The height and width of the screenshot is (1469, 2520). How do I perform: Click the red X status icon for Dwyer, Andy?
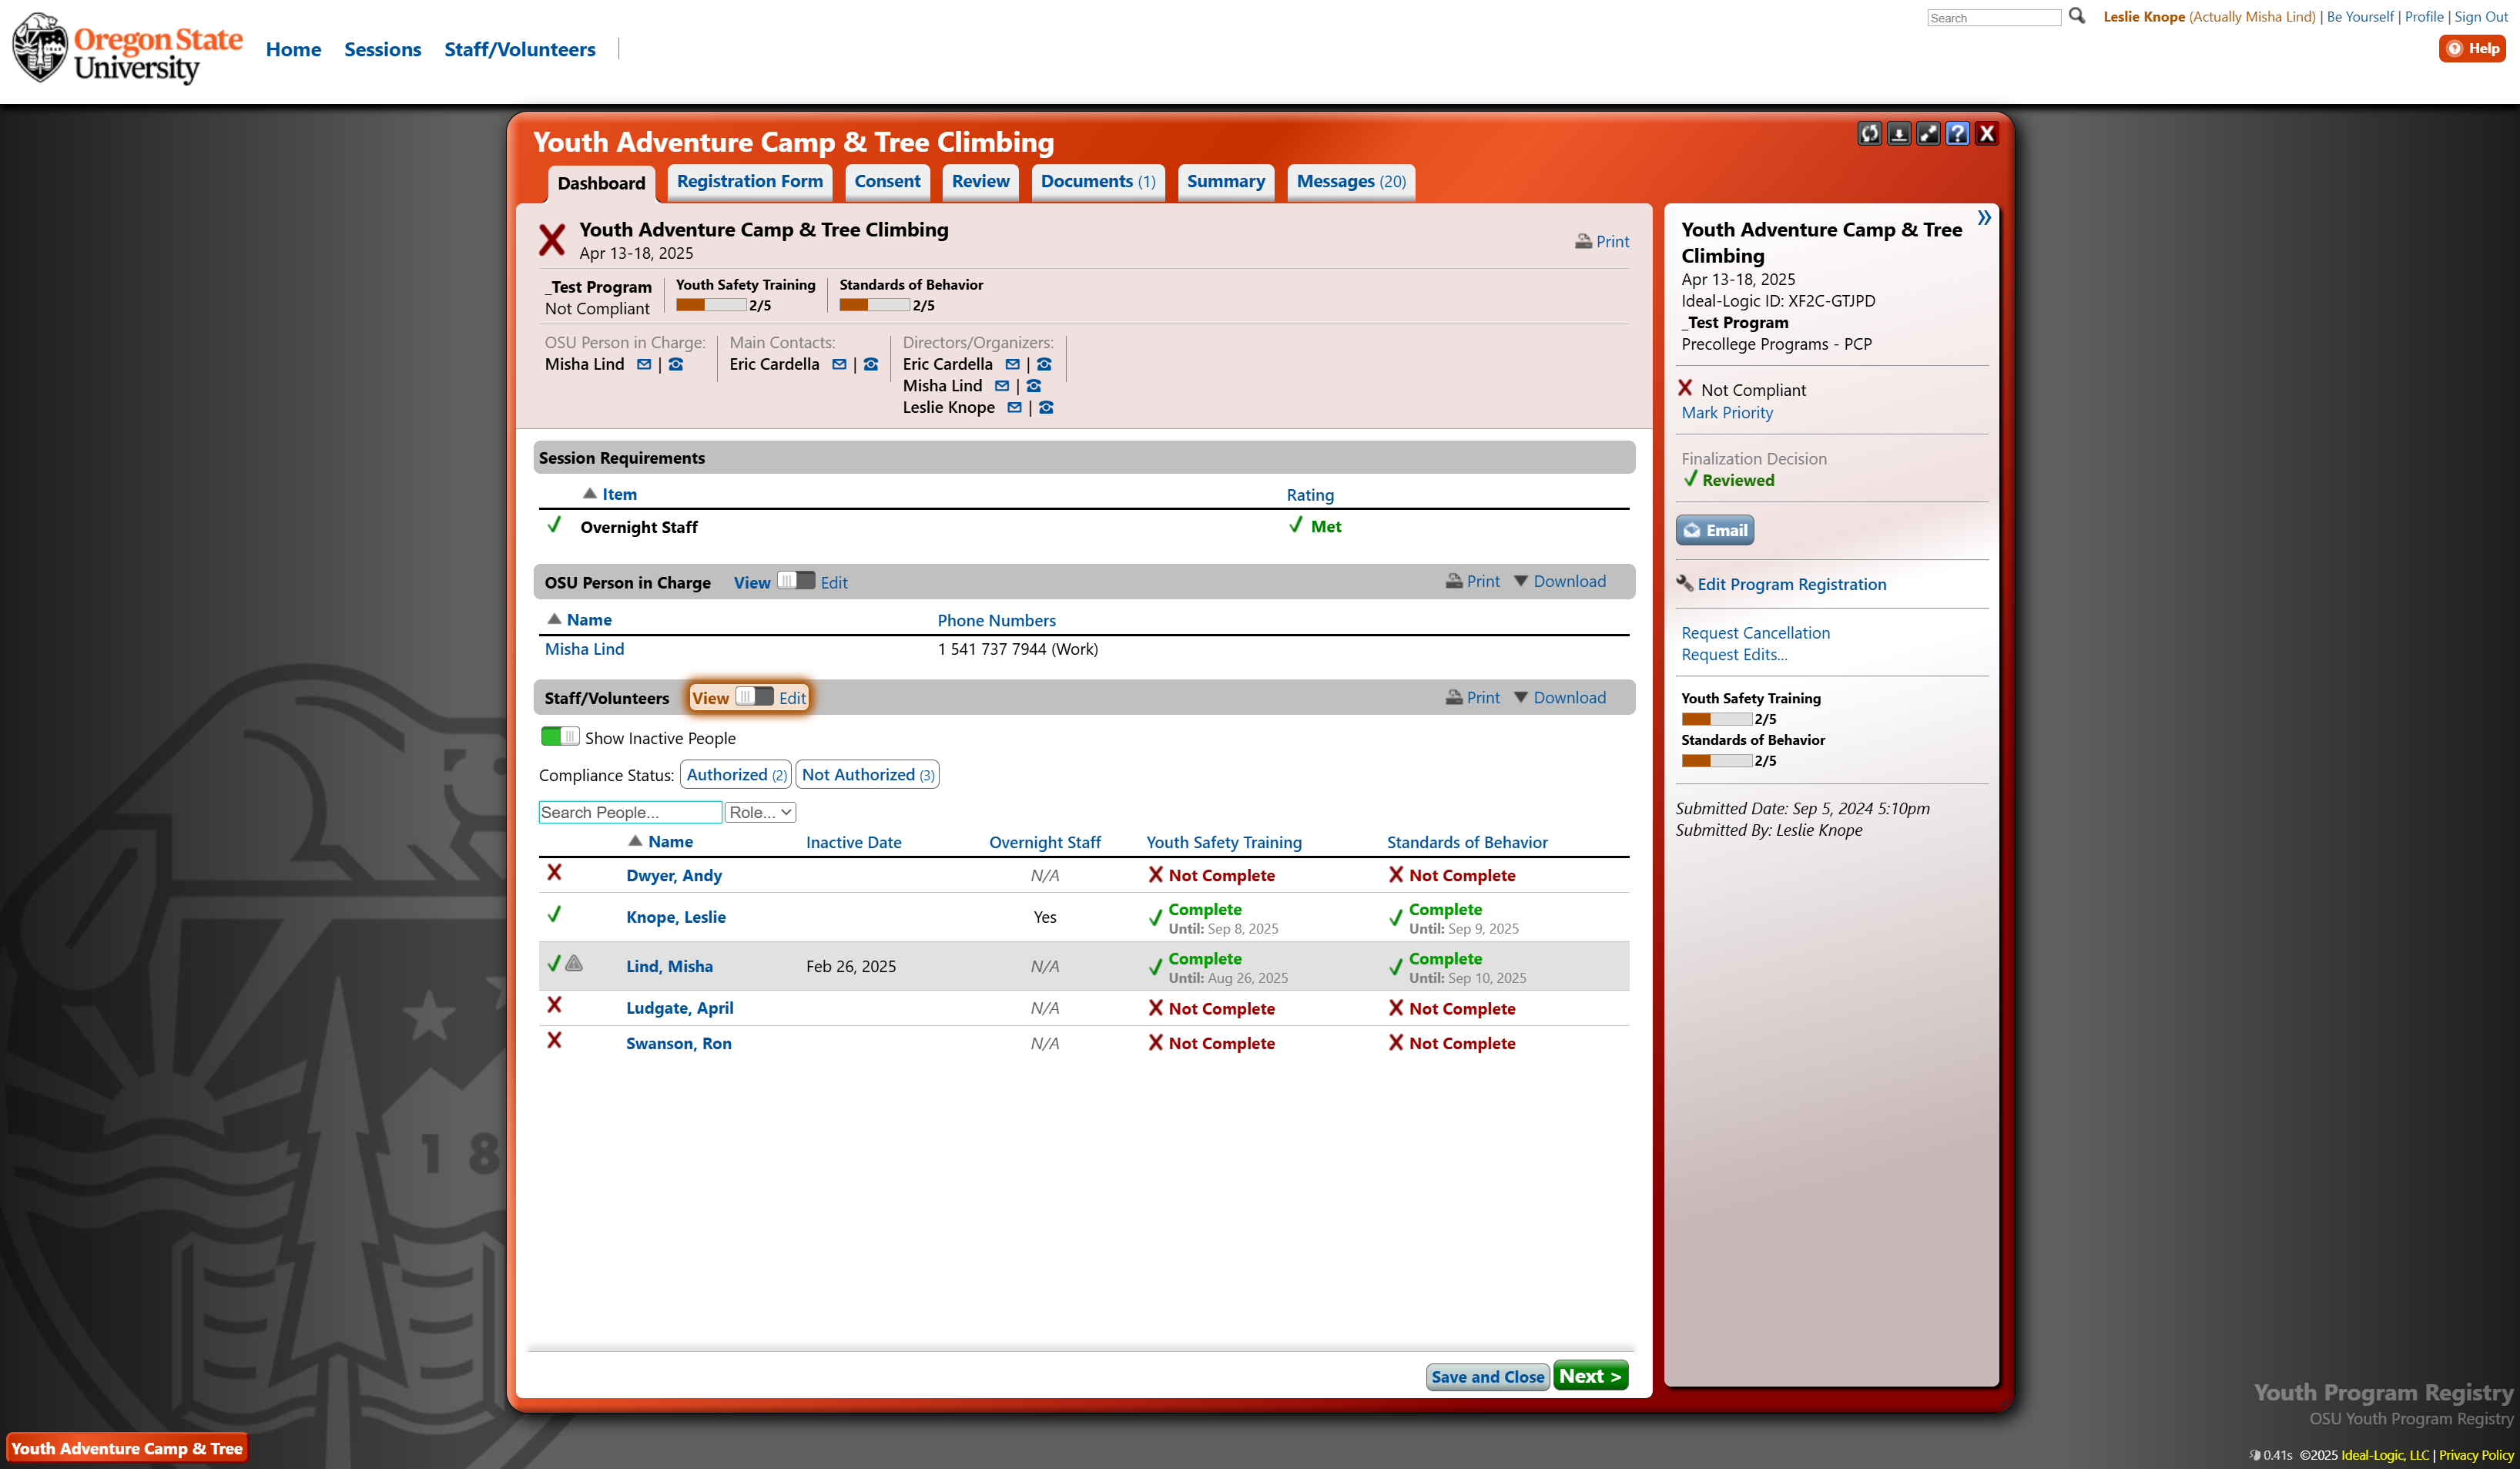pyautogui.click(x=554, y=873)
